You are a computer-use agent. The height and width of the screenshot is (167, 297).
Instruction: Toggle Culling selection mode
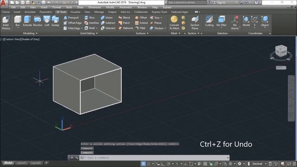[x=209, y=21]
